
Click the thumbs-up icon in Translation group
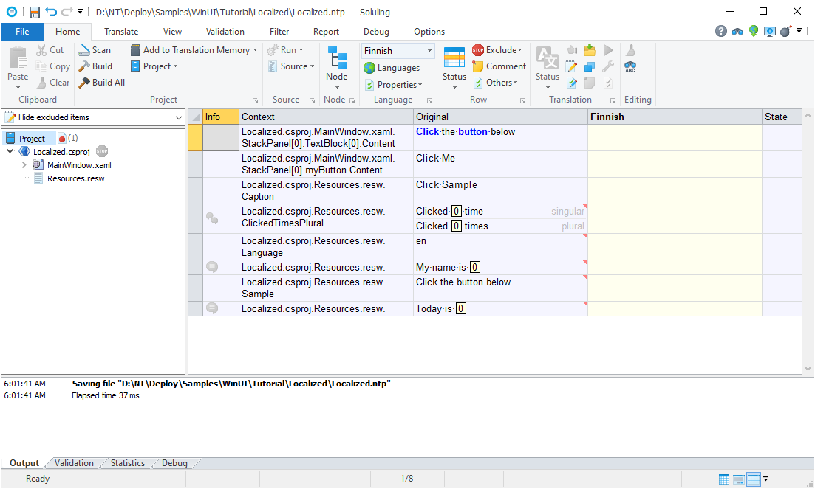pos(572,50)
